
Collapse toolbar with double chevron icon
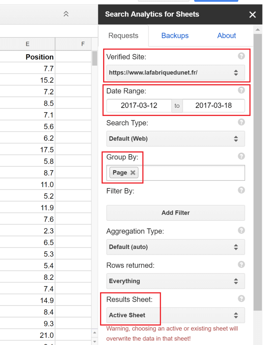tap(66, 14)
